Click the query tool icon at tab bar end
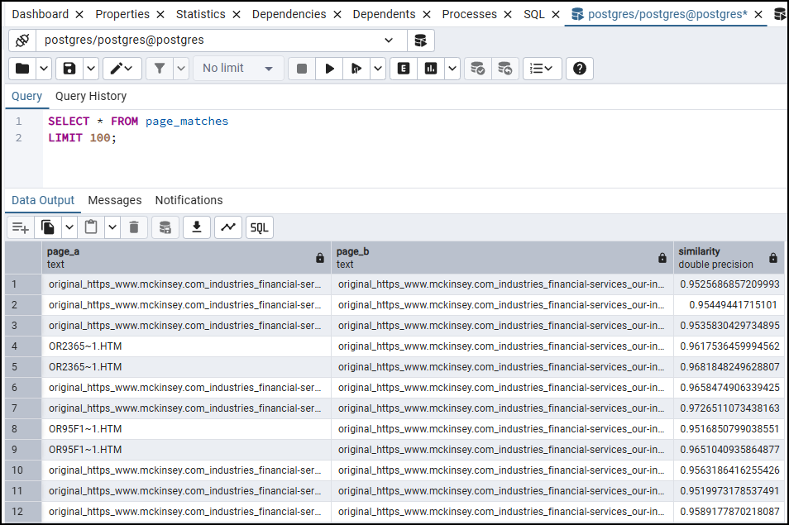 pos(781,15)
